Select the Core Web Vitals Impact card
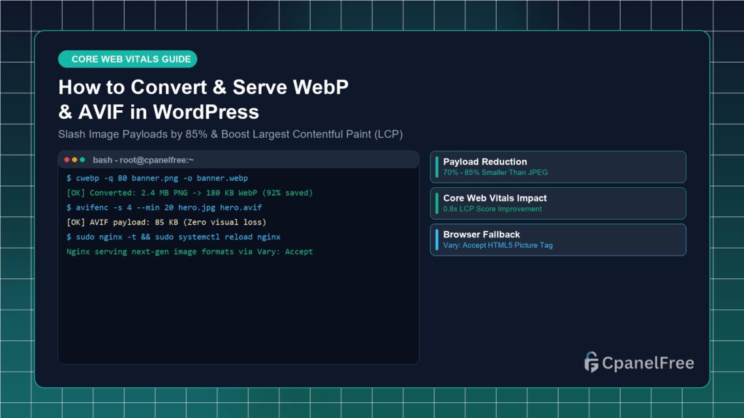 pyautogui.click(x=558, y=203)
